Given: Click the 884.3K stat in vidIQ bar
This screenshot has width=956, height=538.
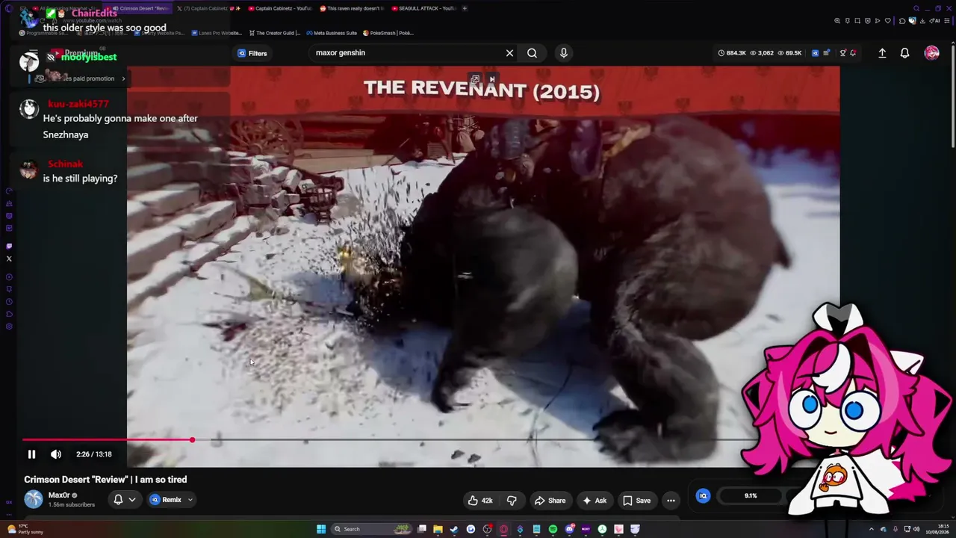Looking at the screenshot, I should (x=732, y=53).
